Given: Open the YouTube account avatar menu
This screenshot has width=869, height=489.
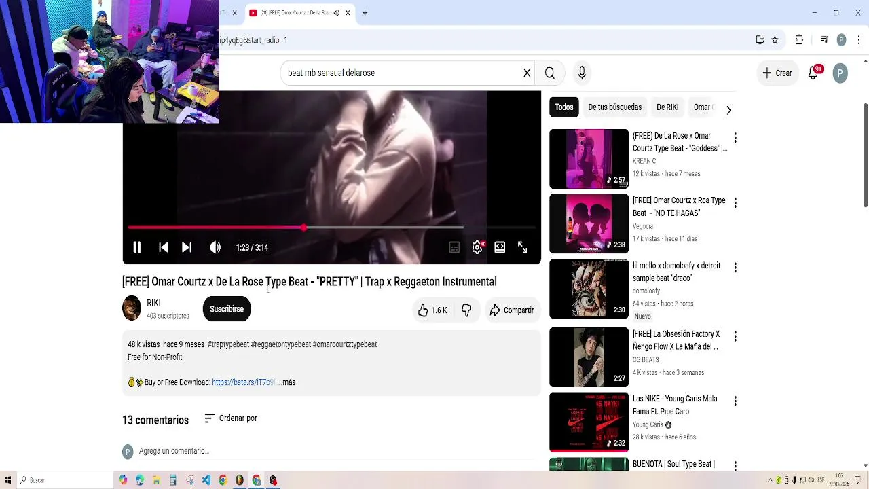Looking at the screenshot, I should (x=840, y=73).
